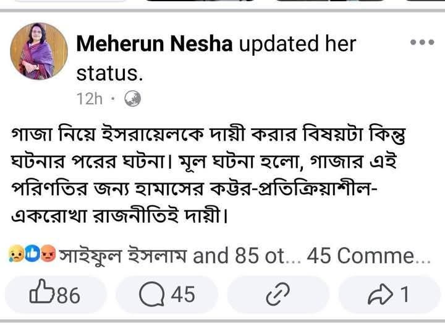Screen dimensions: 445x325
Task: Open the Meherun Nesha profile name link
Action: 155,44
